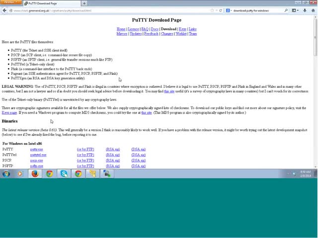The width and height of the screenshot is (318, 238).
Task: Download puttytel.exe
Action: (x=38, y=155)
